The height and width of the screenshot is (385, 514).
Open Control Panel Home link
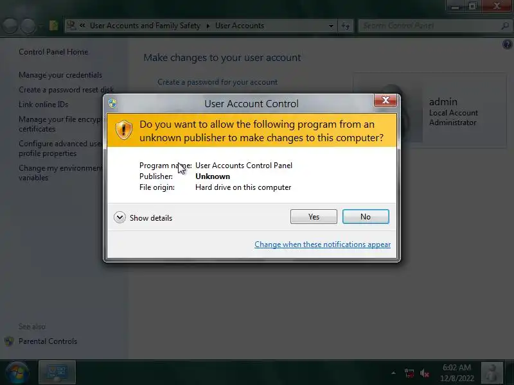[x=53, y=52]
